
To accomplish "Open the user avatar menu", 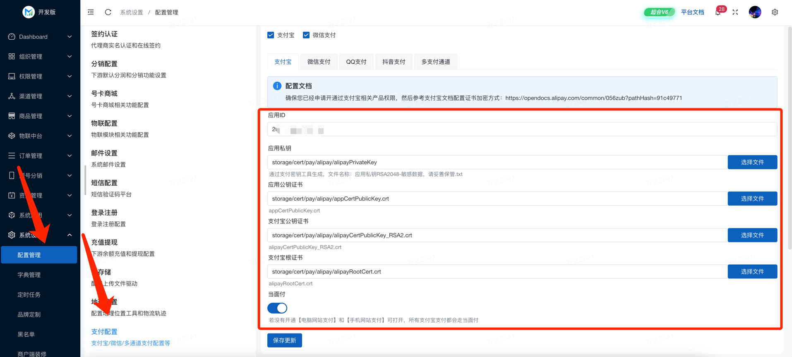I will pyautogui.click(x=755, y=12).
